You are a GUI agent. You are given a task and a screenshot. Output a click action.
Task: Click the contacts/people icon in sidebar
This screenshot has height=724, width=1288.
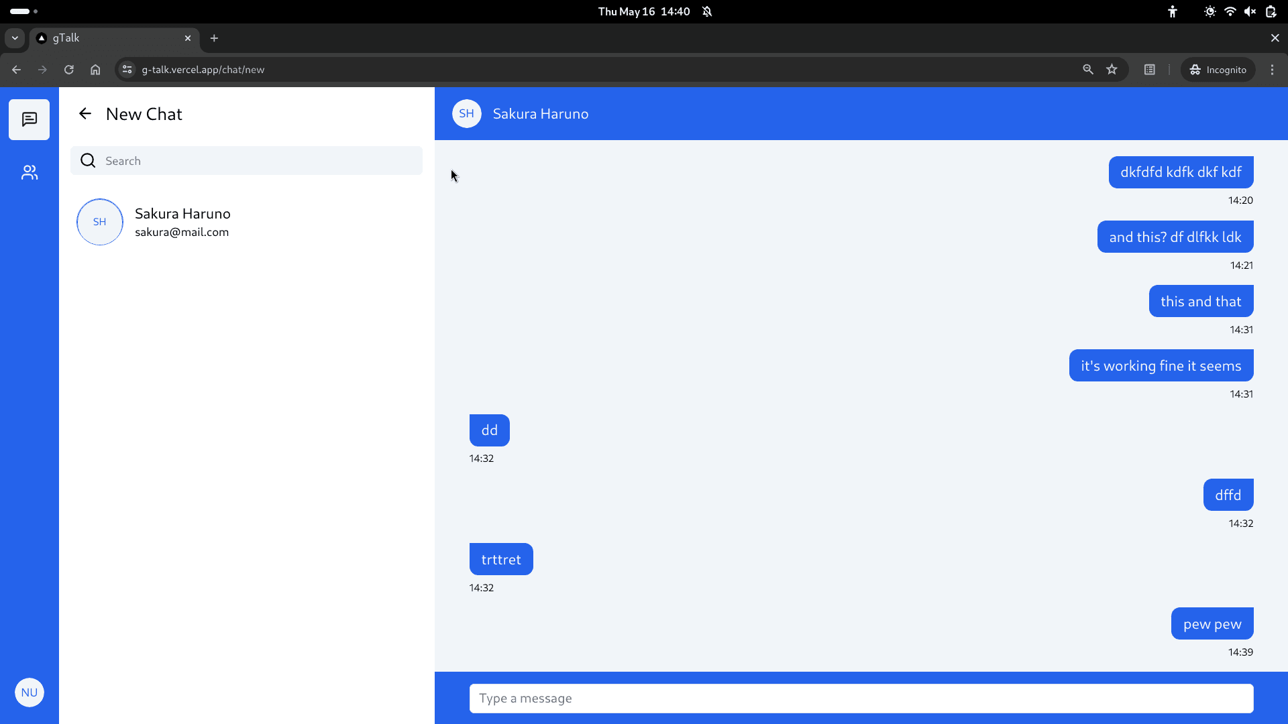30,173
